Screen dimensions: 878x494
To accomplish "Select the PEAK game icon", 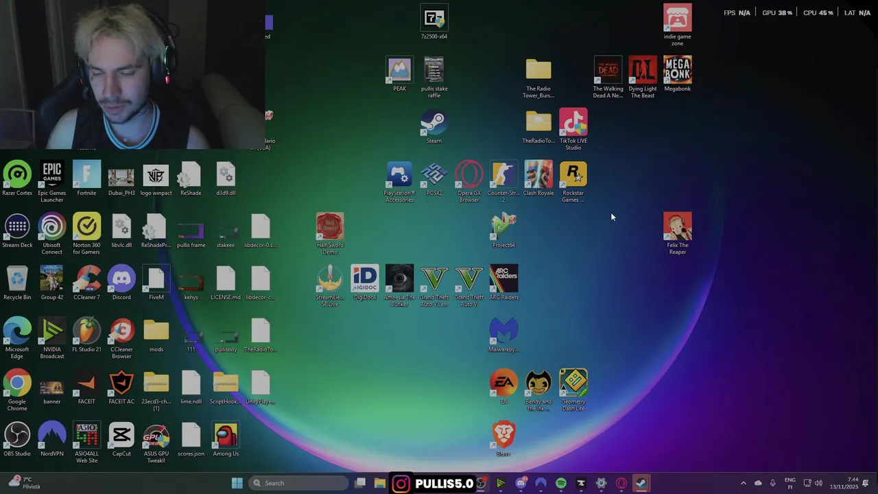I will click(x=399, y=75).
